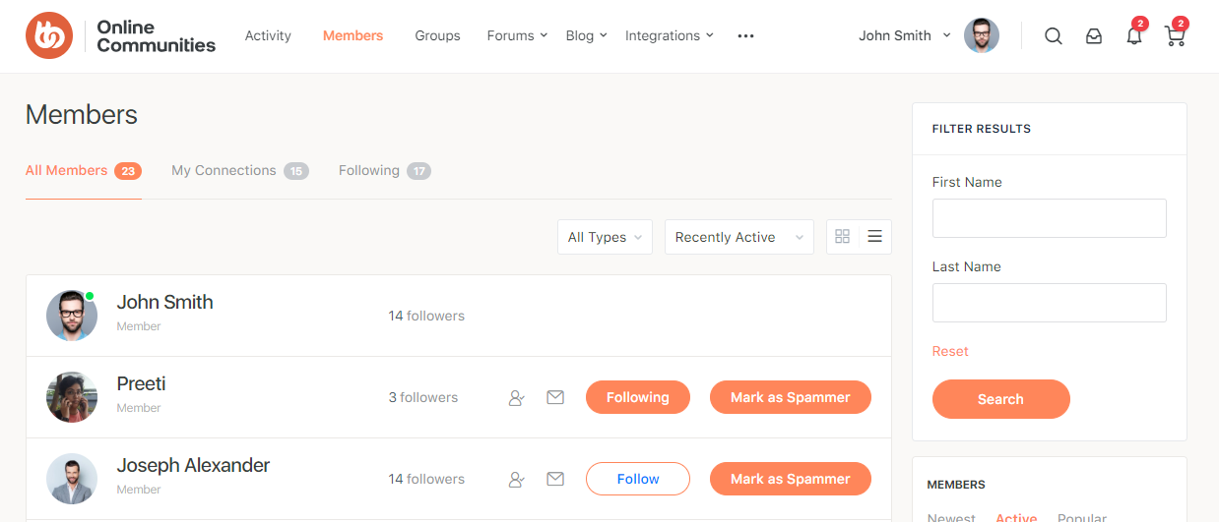Expand the Forums menu
Screen dimensions: 1219x522
coord(517,36)
